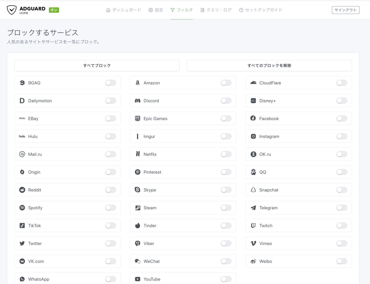Click the サインアウト button
The width and height of the screenshot is (370, 284).
point(346,10)
